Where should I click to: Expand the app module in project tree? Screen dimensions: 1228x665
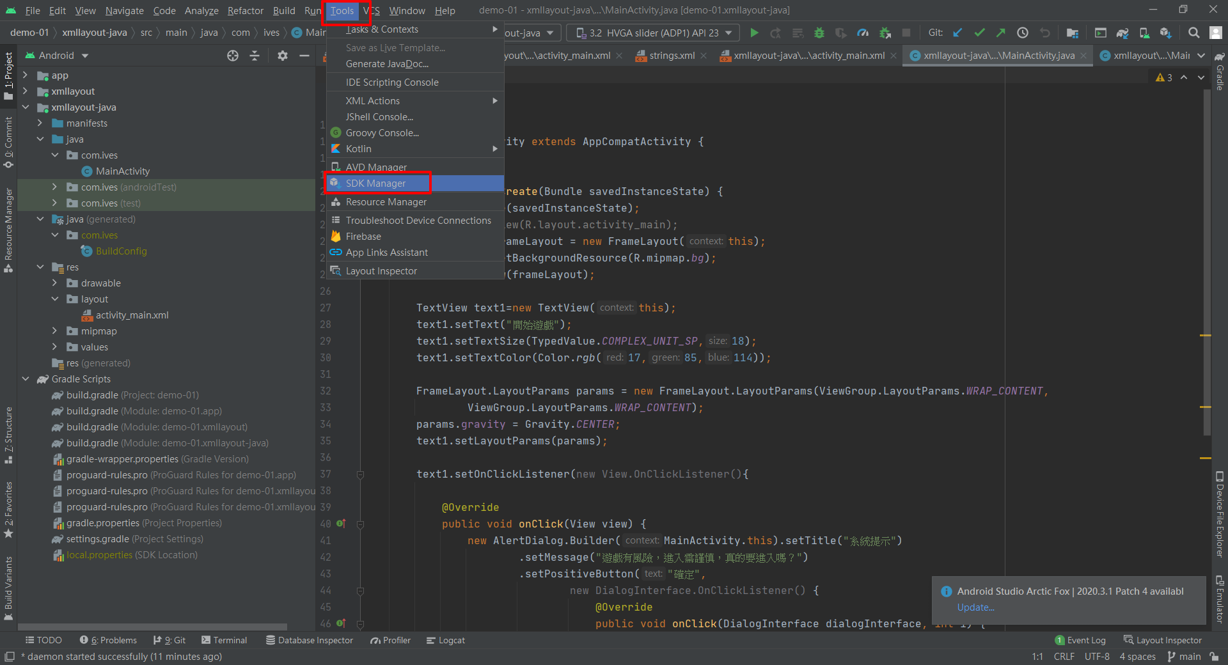click(26, 75)
